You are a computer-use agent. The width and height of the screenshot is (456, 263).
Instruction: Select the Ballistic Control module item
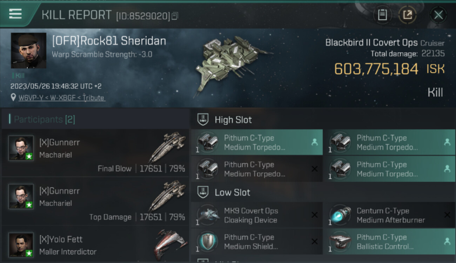(389, 242)
